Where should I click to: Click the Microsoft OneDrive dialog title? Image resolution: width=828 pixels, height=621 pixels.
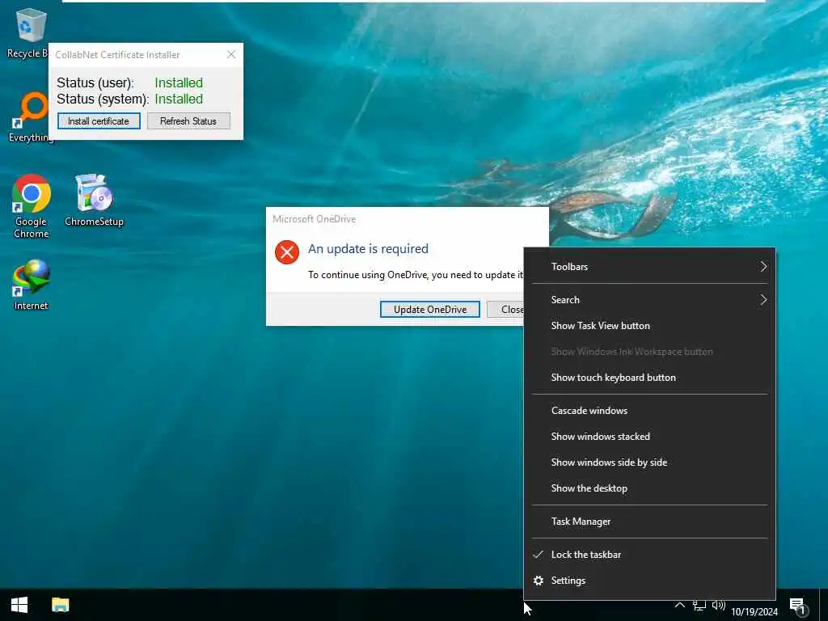point(315,219)
